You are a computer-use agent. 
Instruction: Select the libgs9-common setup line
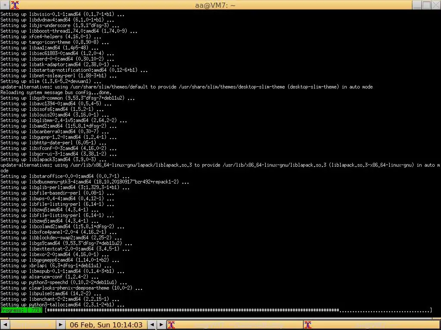point(68,98)
